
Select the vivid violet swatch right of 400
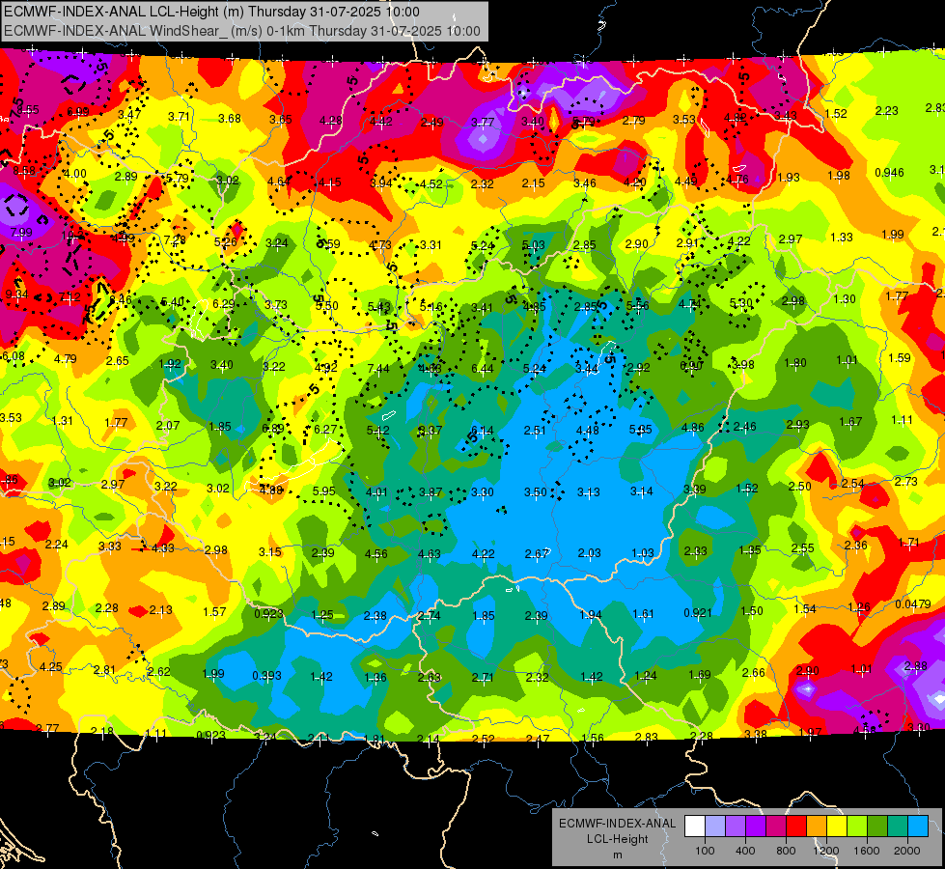pyautogui.click(x=756, y=827)
